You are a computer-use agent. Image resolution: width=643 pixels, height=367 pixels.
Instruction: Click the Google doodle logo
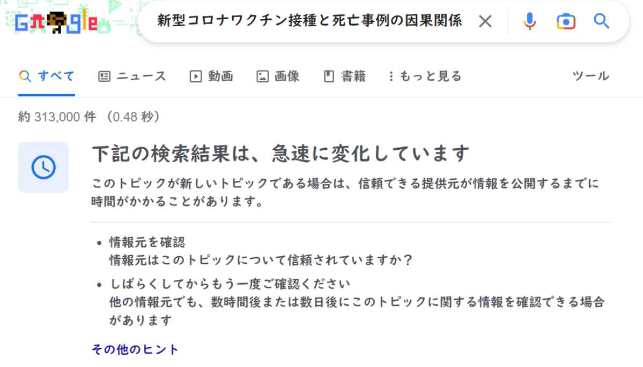pyautogui.click(x=56, y=22)
